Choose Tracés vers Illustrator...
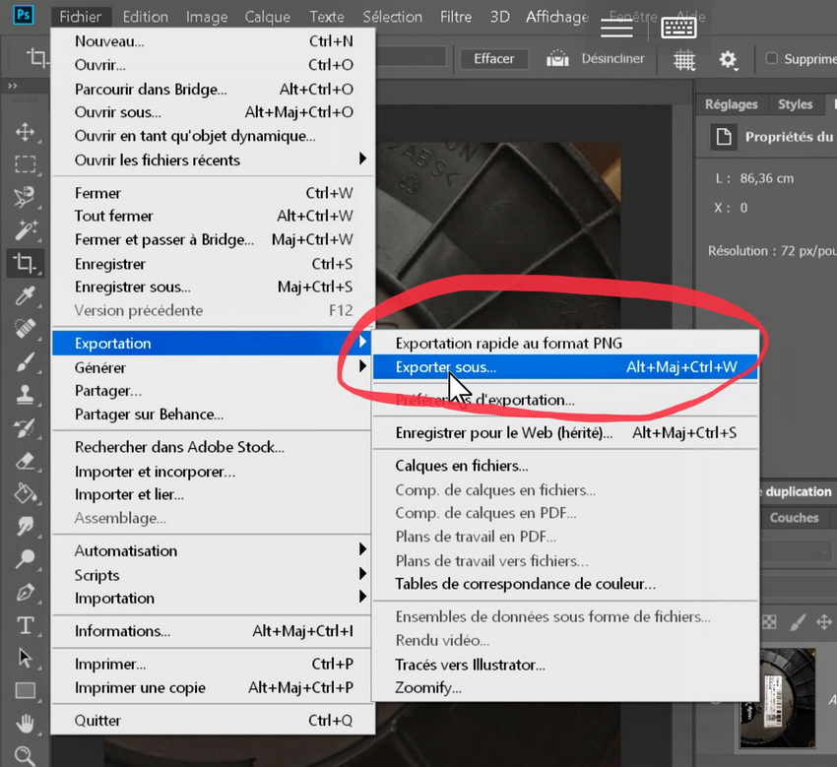Image resolution: width=837 pixels, height=767 pixels. (x=565, y=665)
